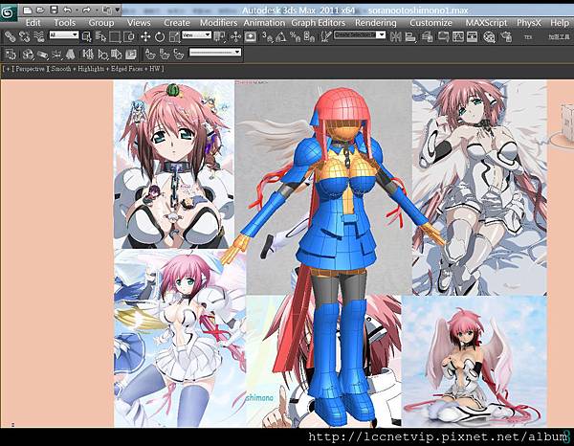Image resolution: width=574 pixels, height=446 pixels.
Task: Open the Select by Name dialog icon
Action: (x=100, y=36)
